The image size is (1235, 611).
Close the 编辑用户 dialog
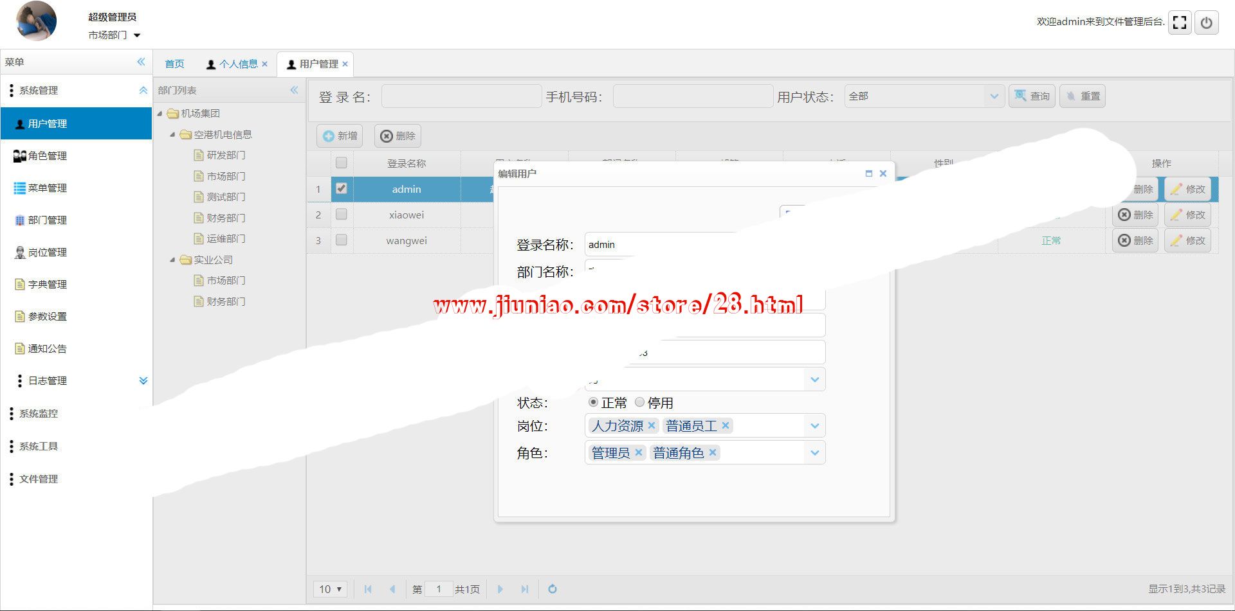883,173
